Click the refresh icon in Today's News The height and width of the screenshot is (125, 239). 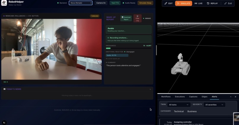(150, 89)
